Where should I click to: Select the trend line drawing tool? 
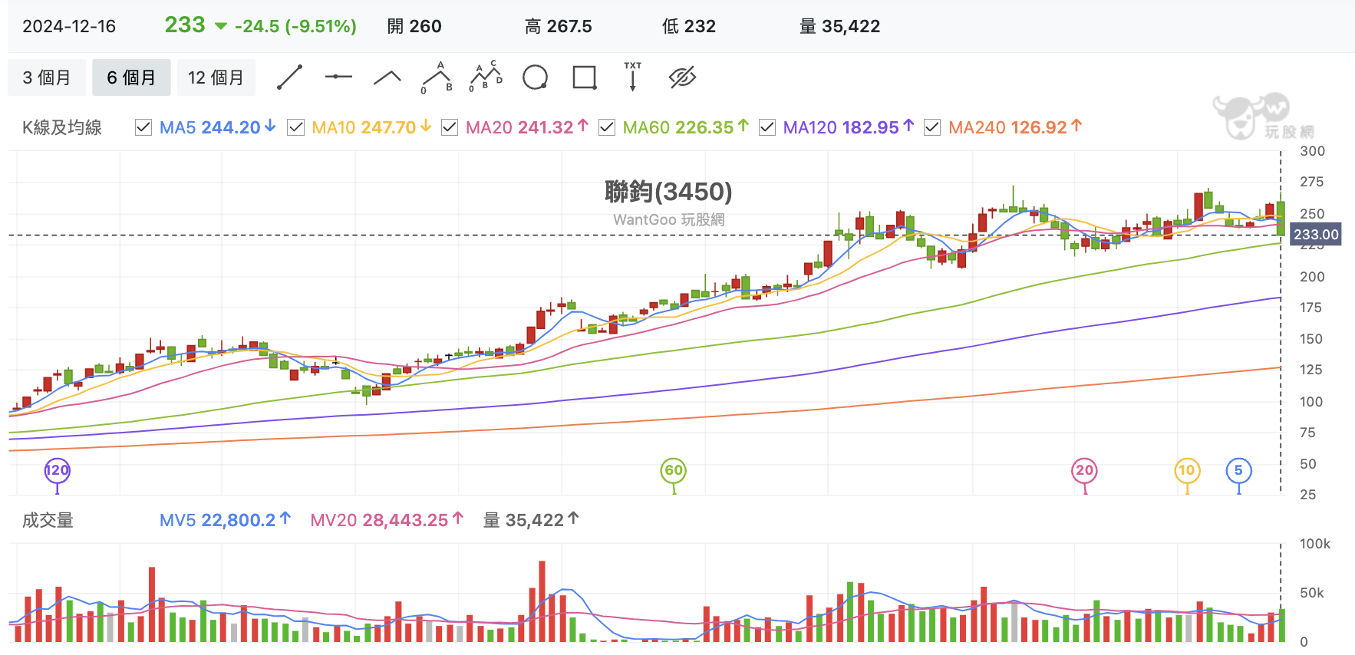[290, 77]
